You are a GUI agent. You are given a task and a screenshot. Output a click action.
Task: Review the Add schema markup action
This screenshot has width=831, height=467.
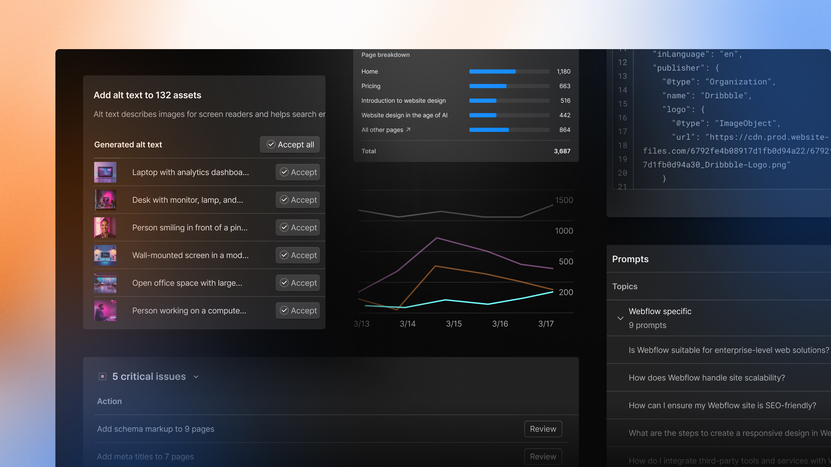(543, 429)
